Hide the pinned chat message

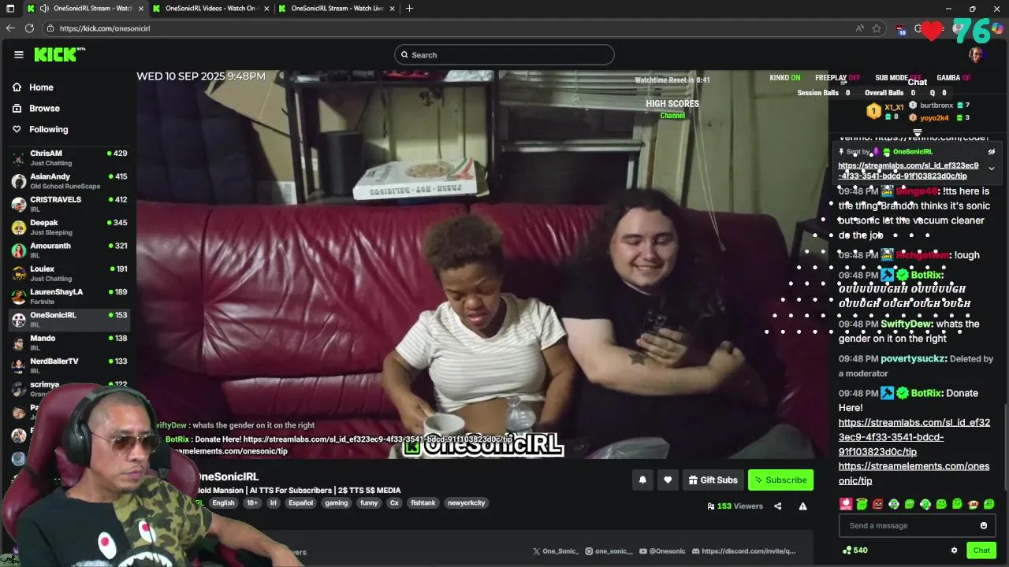point(992,152)
